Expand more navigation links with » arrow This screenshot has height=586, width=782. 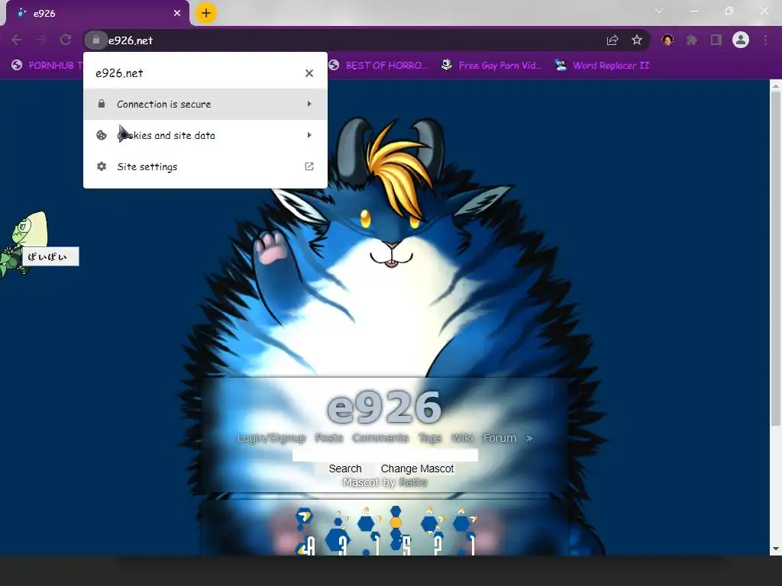click(529, 438)
